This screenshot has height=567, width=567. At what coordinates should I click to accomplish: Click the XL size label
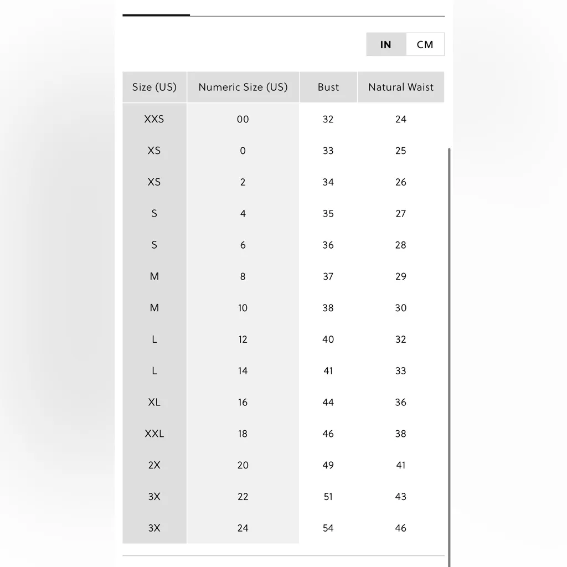(x=154, y=403)
